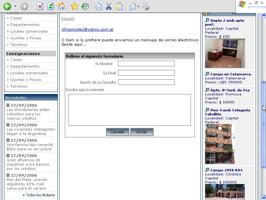
Task: Open browsing history clock icon
Action: click(x=85, y=6)
